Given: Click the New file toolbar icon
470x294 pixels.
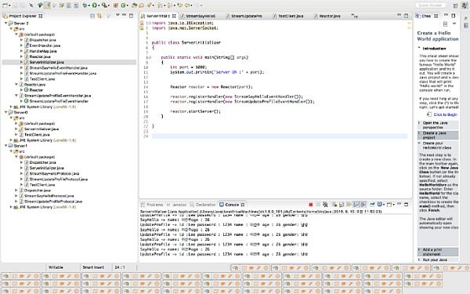Looking at the screenshot, I should 5,5.
